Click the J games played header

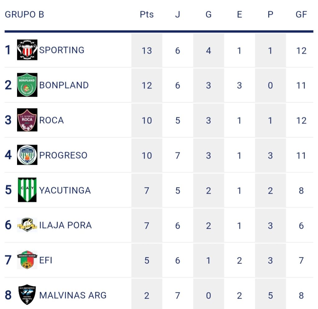click(177, 15)
